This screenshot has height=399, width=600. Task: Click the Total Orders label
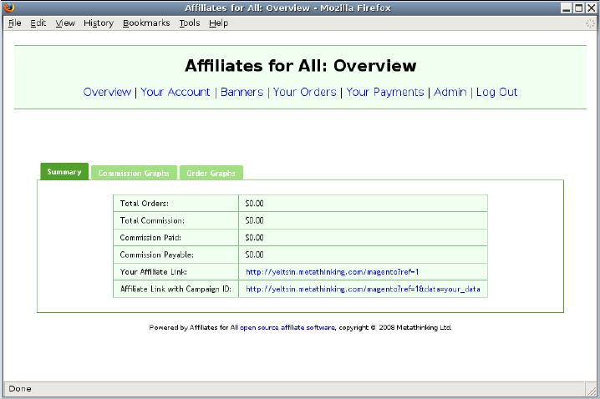(x=145, y=204)
